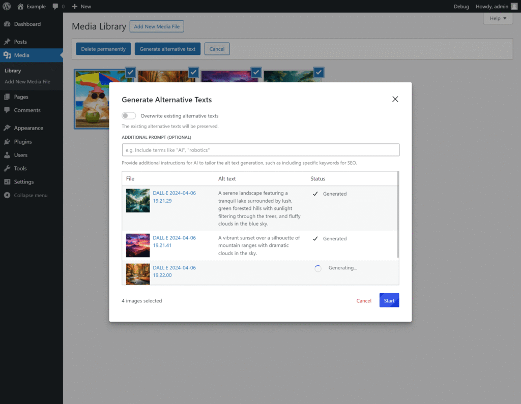
Task: Click the WordPress logo icon
Action: tap(7, 6)
